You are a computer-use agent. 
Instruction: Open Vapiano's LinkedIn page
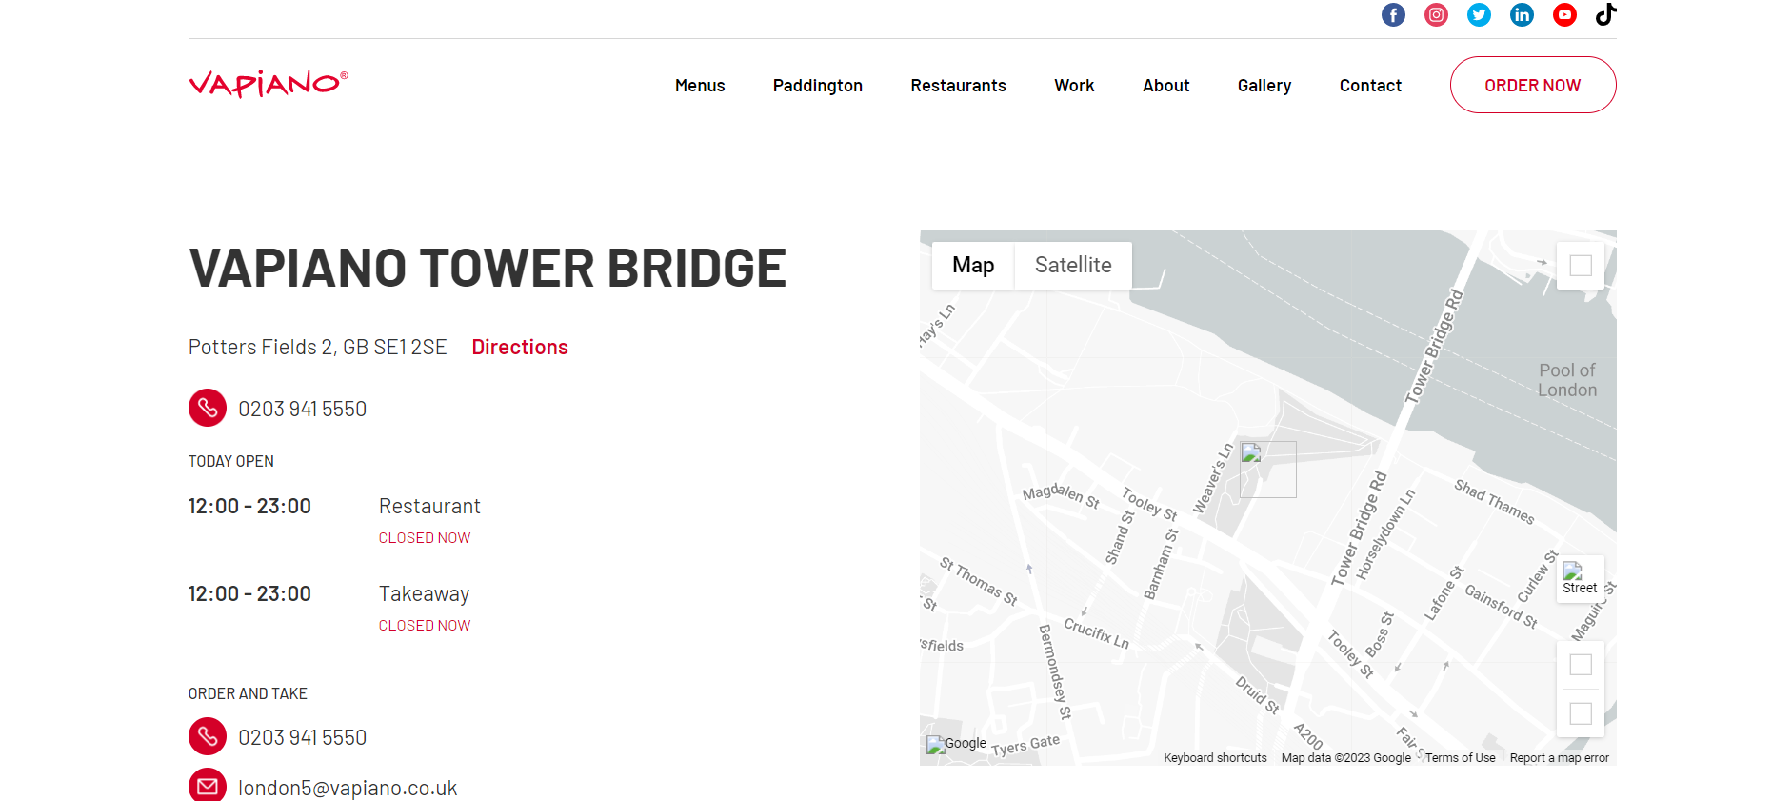tap(1522, 14)
